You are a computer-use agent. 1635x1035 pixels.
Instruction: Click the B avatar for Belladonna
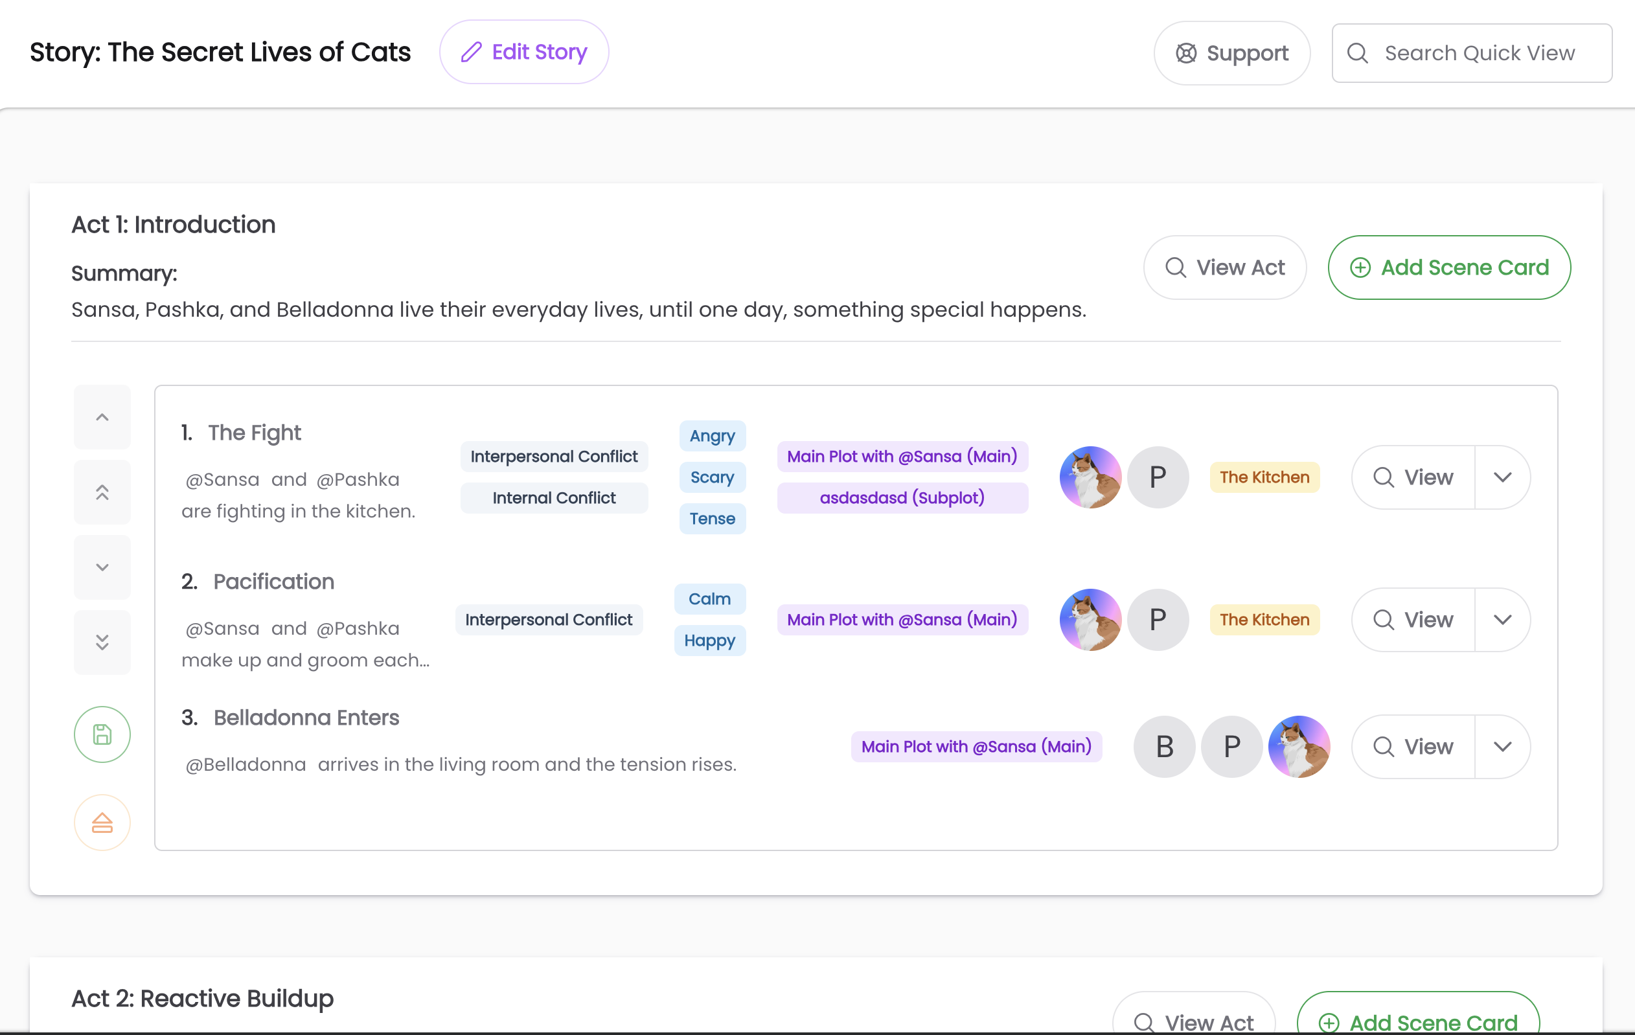pos(1165,747)
